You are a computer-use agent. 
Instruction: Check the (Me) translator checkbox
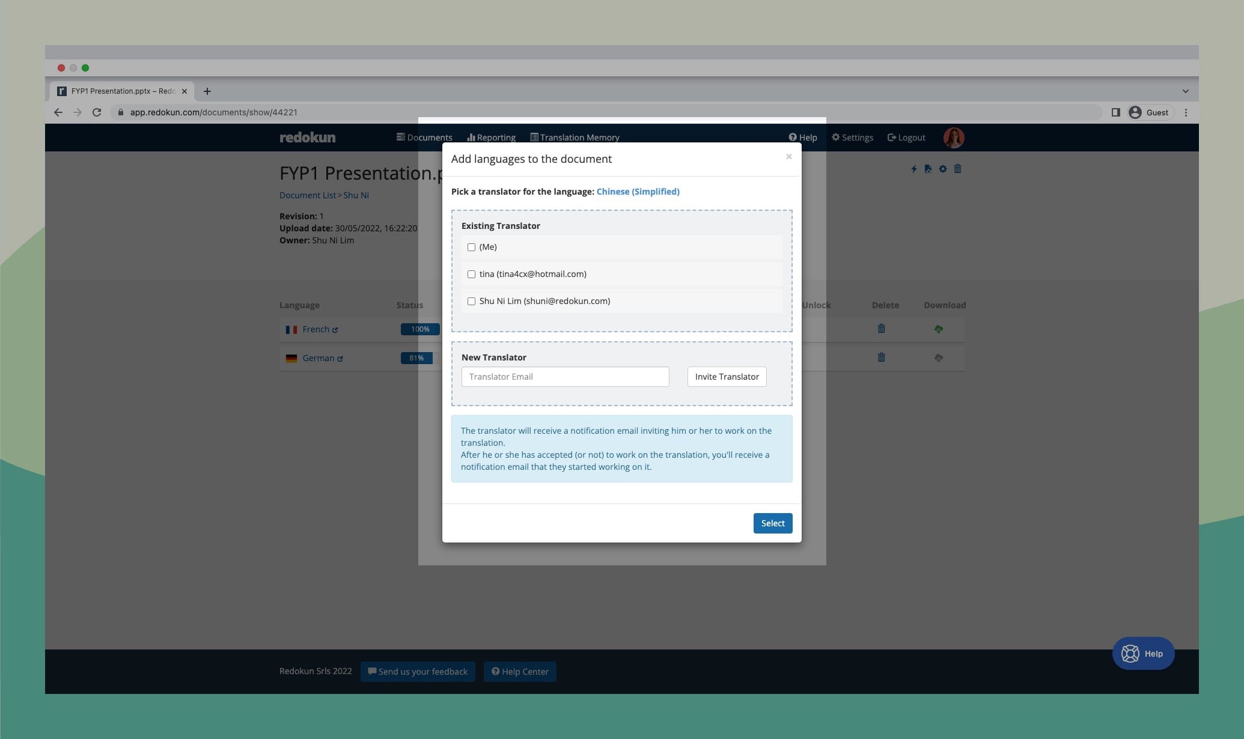471,247
